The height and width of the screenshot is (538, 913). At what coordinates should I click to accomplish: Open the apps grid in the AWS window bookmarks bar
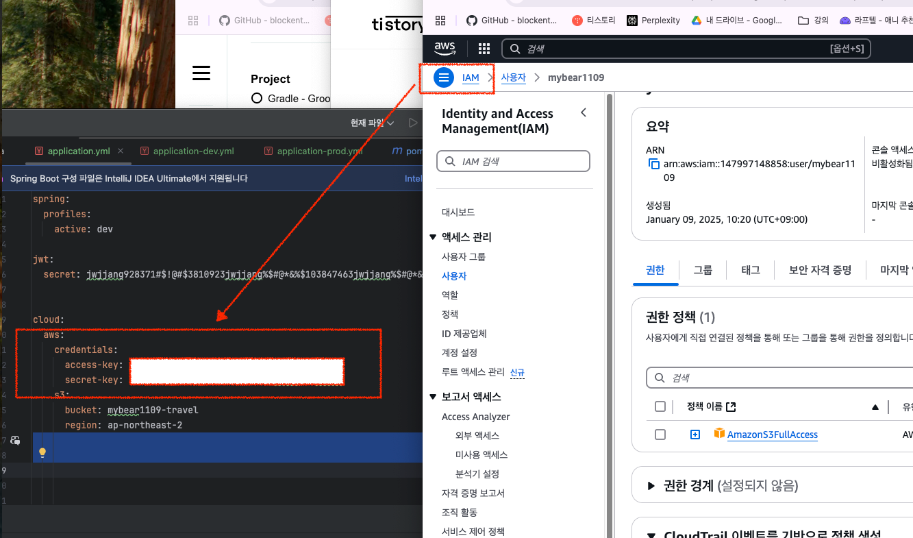[x=440, y=21]
